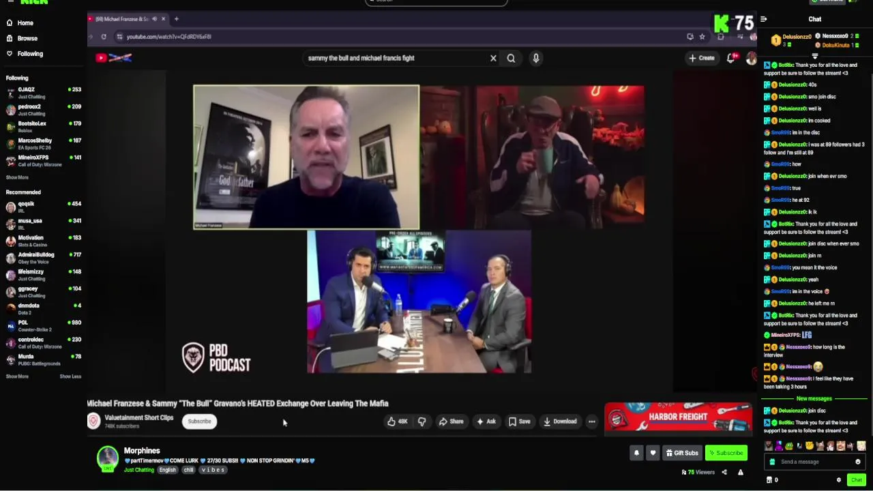Click YouTube search magnifier button

tap(511, 58)
